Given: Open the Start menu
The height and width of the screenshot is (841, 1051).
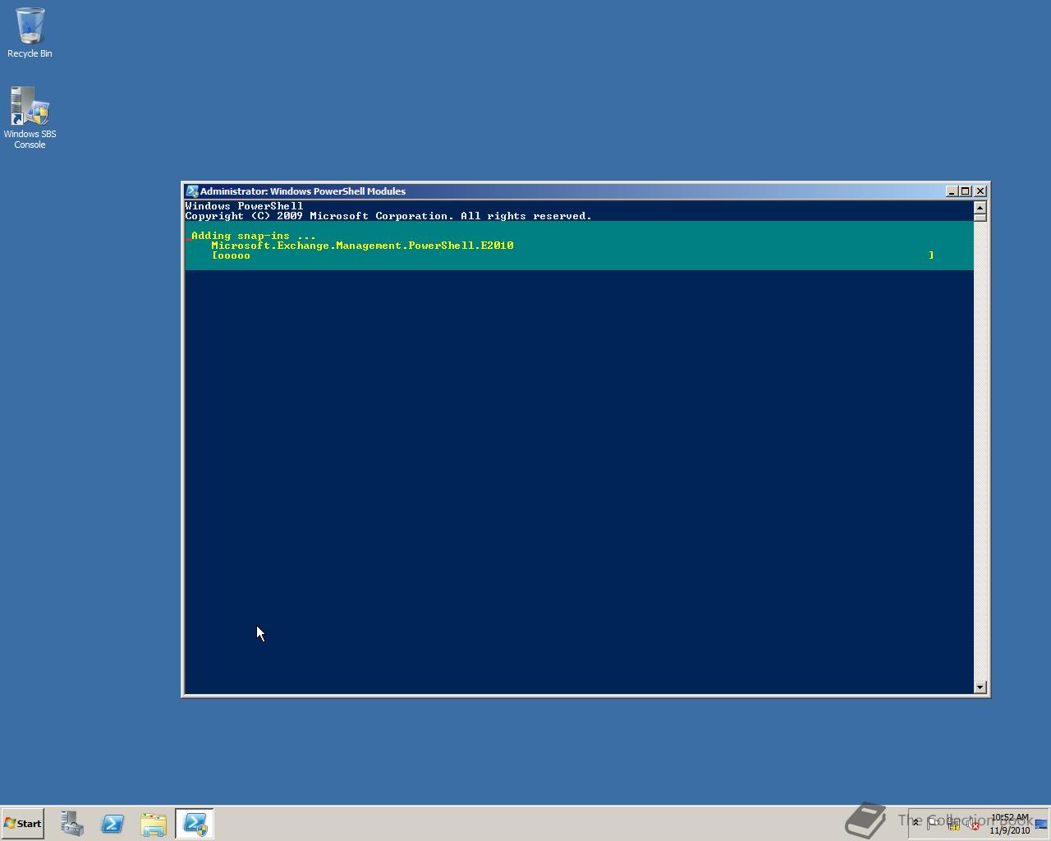Looking at the screenshot, I should coord(22,823).
